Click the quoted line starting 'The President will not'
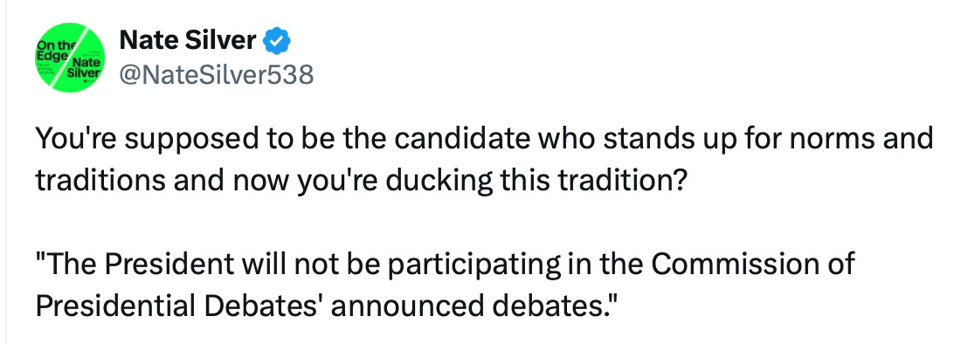Screen dimensions: 968x344 [x=445, y=264]
